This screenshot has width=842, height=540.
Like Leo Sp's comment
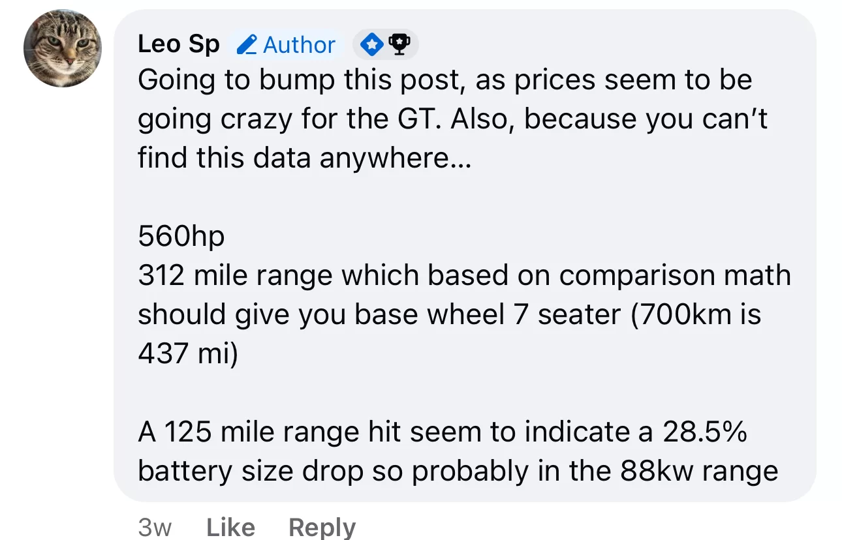pyautogui.click(x=230, y=527)
